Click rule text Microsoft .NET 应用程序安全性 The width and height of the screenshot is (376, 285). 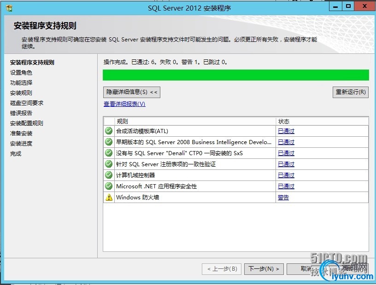[156, 186]
